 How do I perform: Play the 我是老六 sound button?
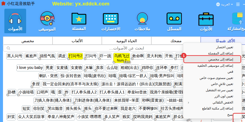[x=128, y=109]
